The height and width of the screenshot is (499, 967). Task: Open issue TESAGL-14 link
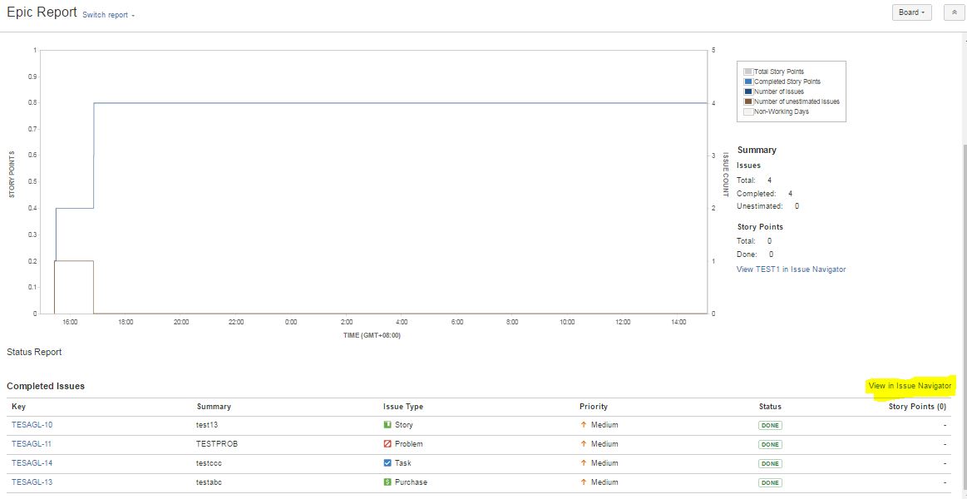click(x=32, y=463)
